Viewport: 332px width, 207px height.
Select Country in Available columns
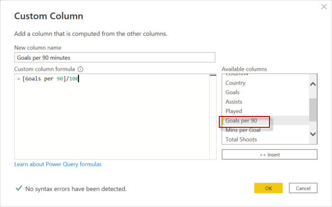[x=235, y=83]
